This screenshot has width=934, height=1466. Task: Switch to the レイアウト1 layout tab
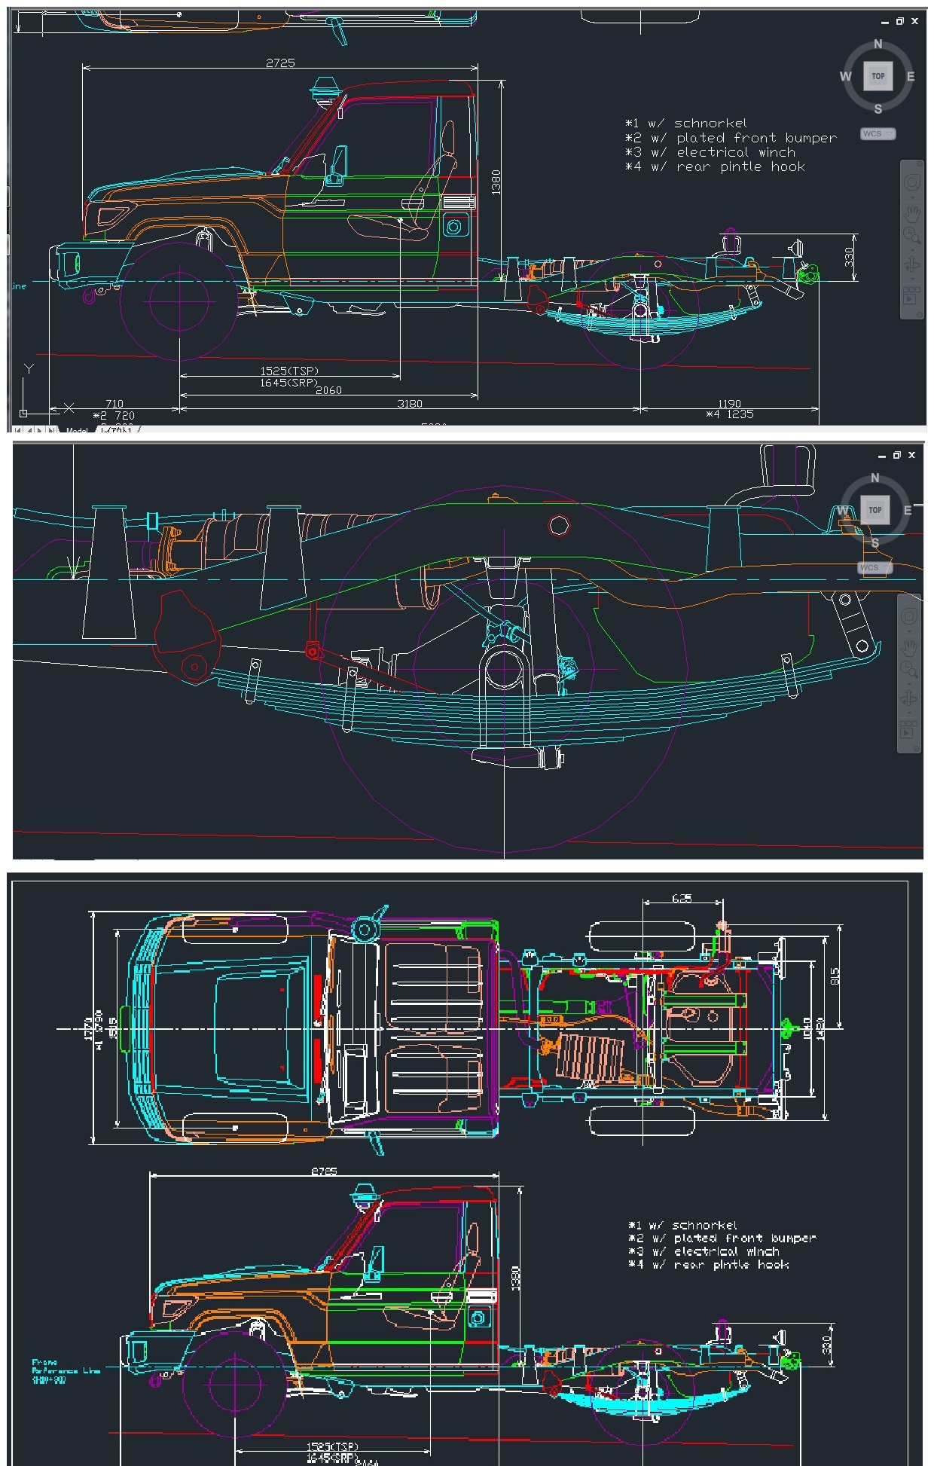[x=117, y=431]
